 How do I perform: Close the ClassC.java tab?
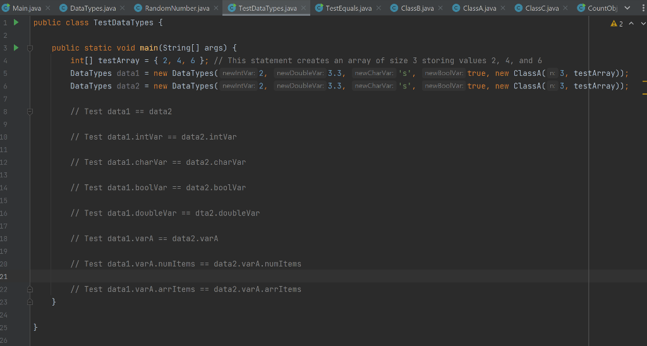tap(565, 8)
